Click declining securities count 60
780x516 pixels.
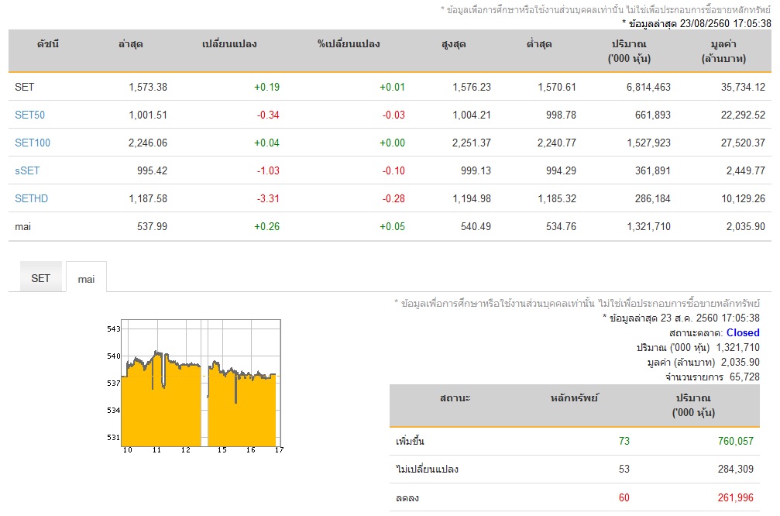coord(624,497)
